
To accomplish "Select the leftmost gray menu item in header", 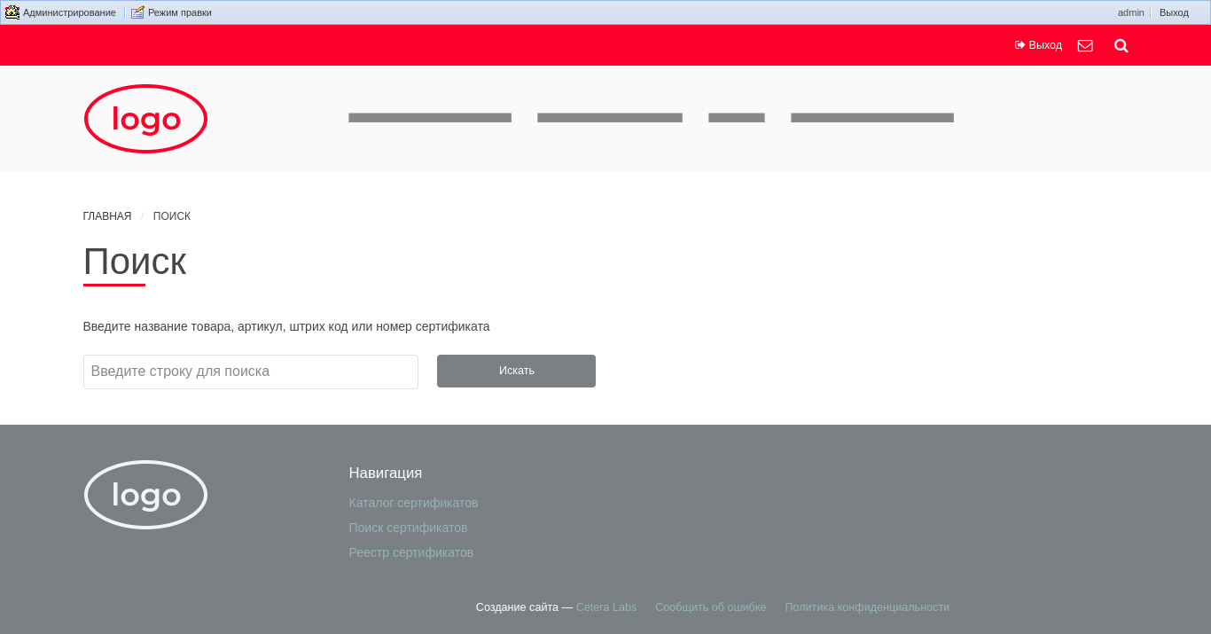I will [x=430, y=118].
